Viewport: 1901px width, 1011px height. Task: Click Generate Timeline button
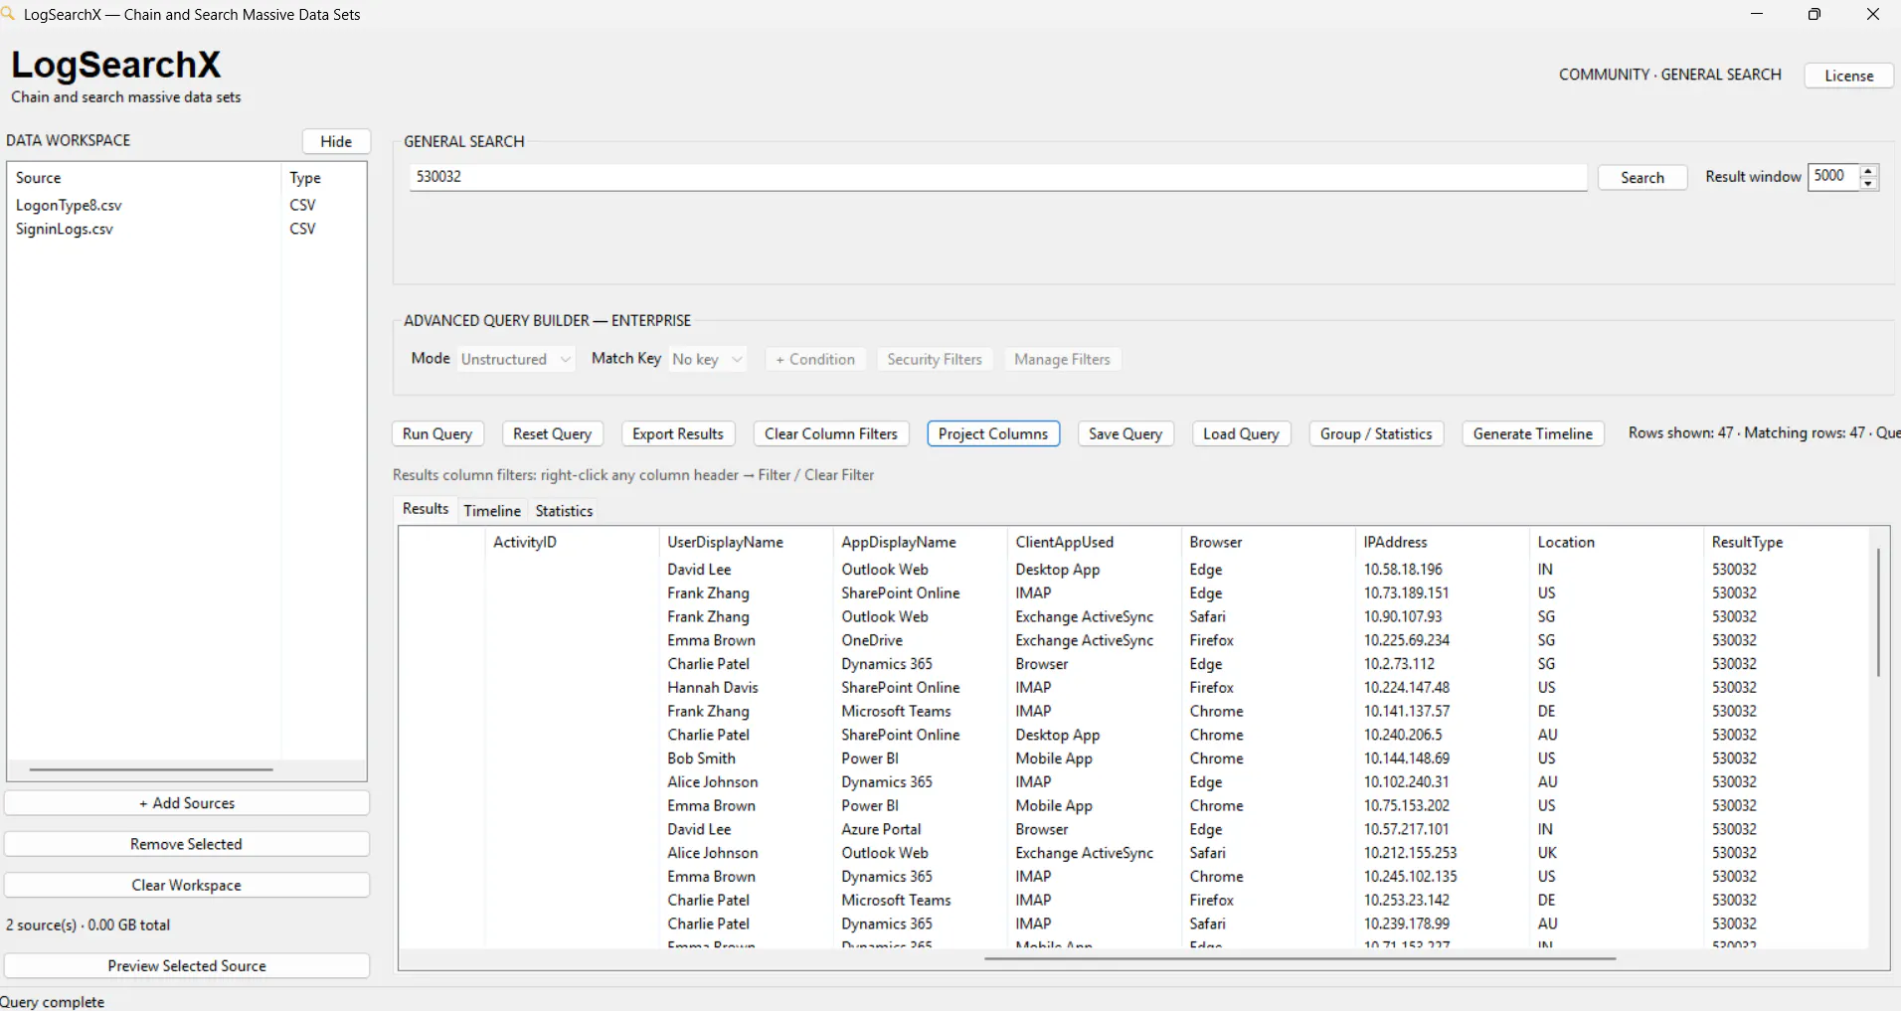(x=1533, y=433)
